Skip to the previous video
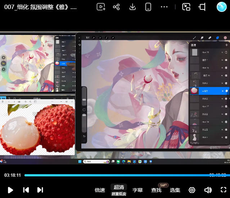230x198 pixels. (x=26, y=190)
